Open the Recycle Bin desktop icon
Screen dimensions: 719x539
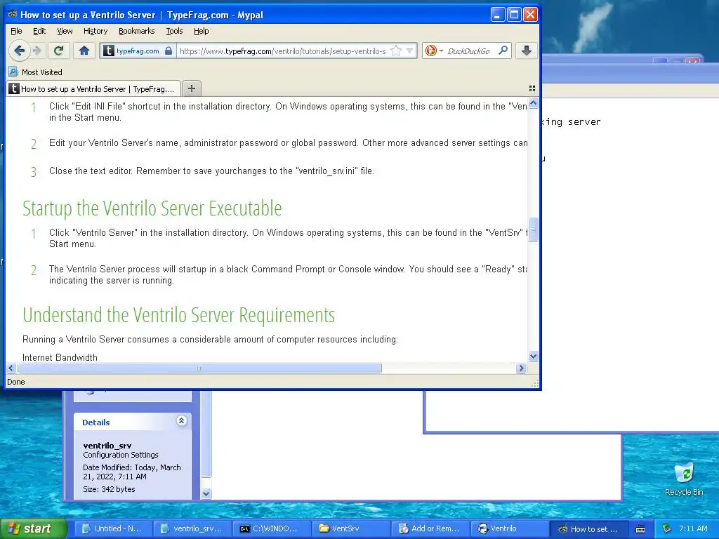pos(684,479)
